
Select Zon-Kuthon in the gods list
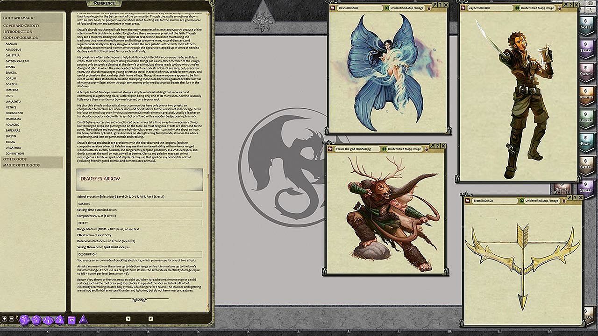(x=14, y=154)
